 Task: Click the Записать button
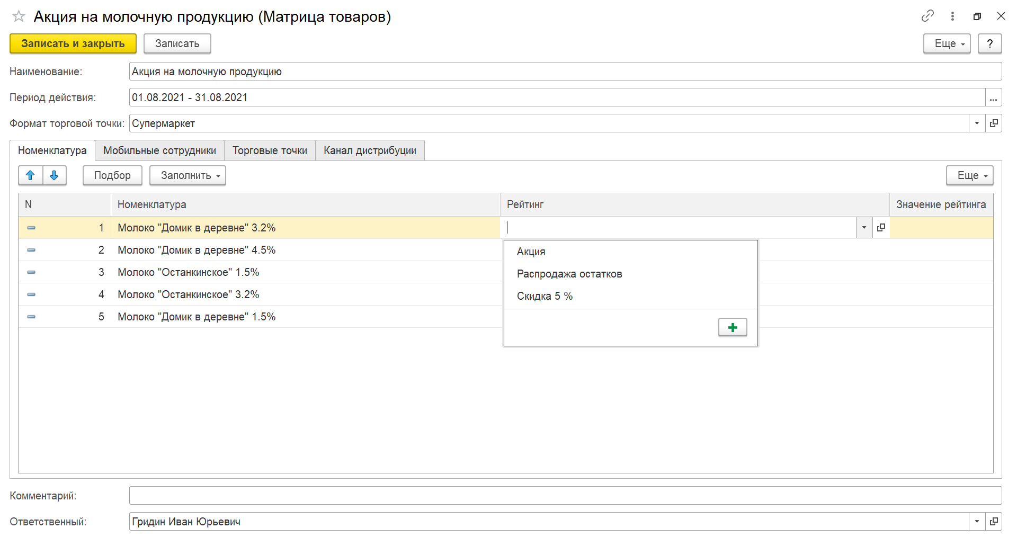pos(177,43)
